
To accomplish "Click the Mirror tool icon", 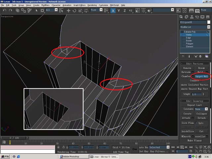I will 137,11.
